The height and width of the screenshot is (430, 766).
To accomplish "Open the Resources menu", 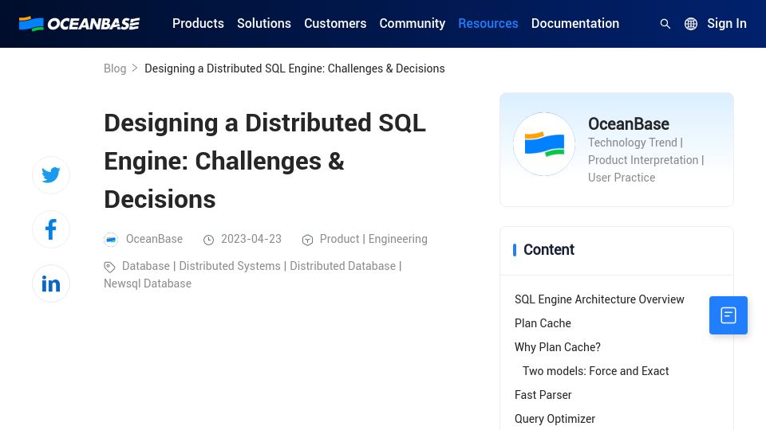I will (x=488, y=23).
